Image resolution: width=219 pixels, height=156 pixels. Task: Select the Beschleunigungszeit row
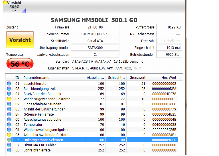click(x=92, y=89)
